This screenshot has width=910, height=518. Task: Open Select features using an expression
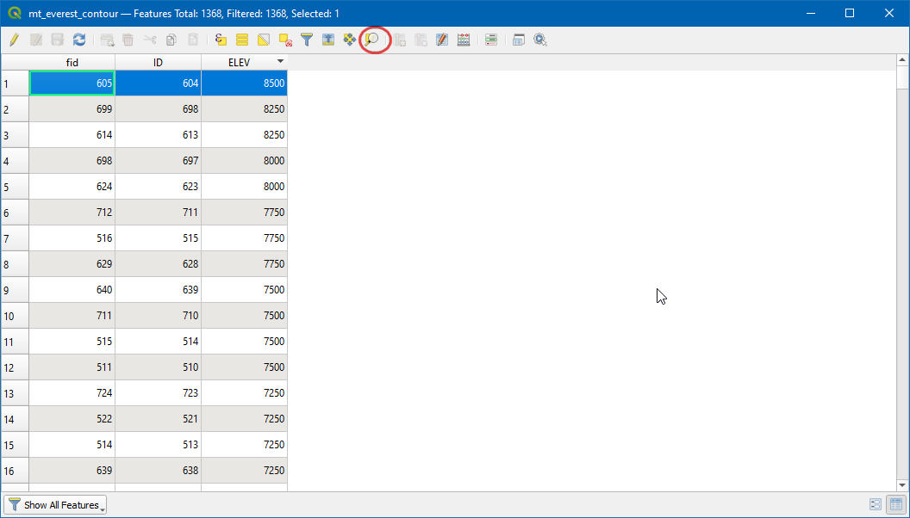pos(221,40)
